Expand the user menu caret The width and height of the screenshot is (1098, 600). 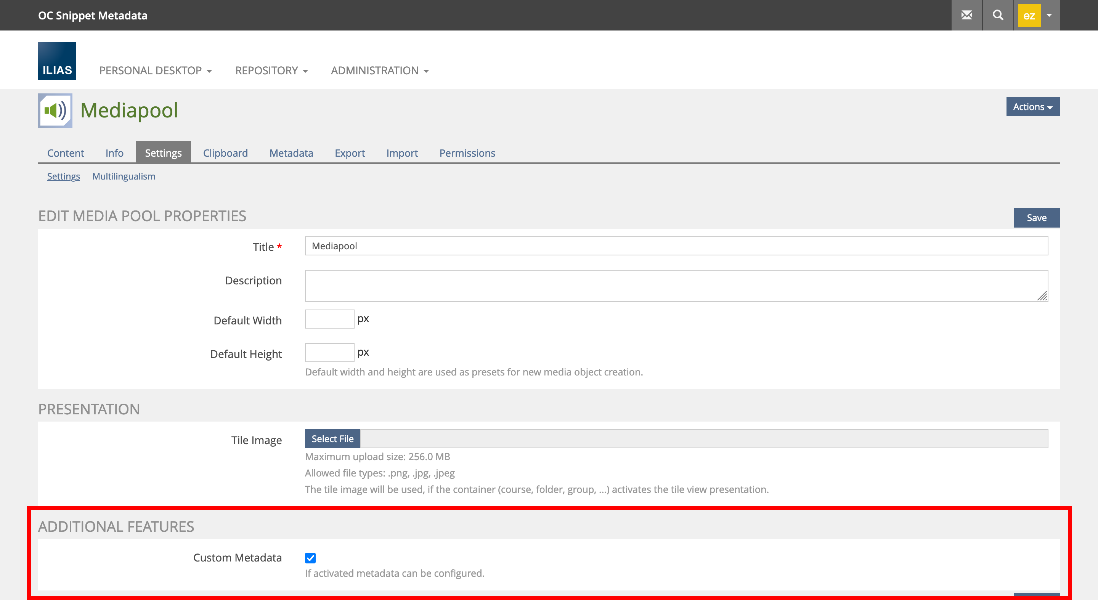[1050, 15]
